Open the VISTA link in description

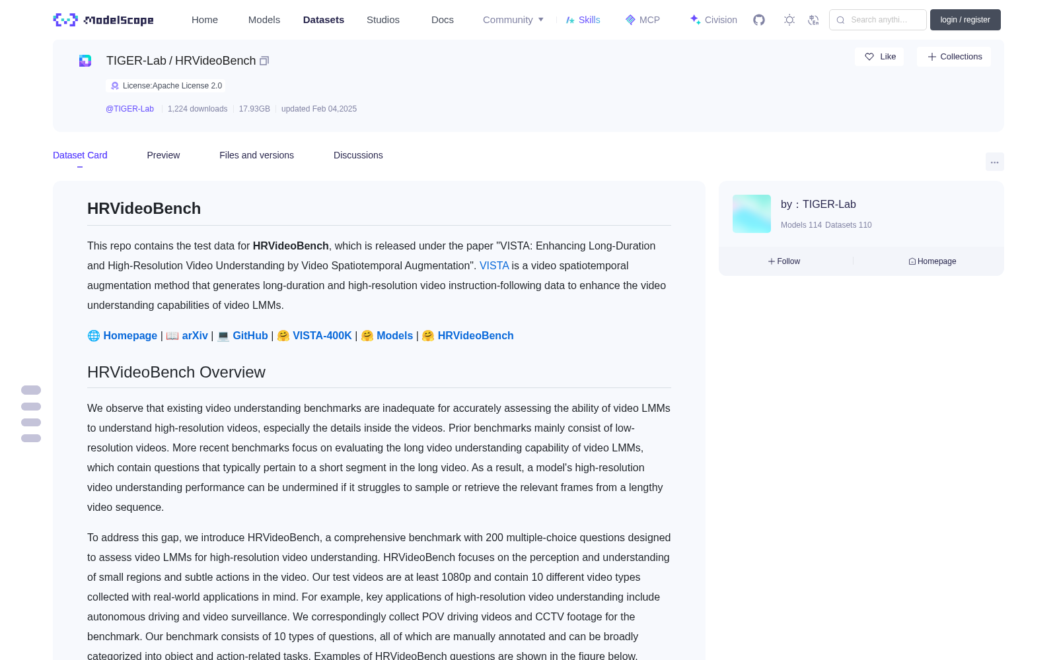494,265
